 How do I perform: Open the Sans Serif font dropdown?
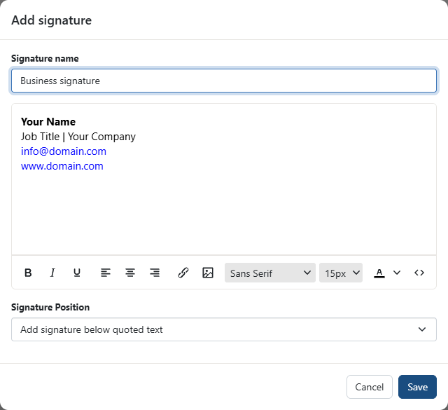(x=270, y=273)
